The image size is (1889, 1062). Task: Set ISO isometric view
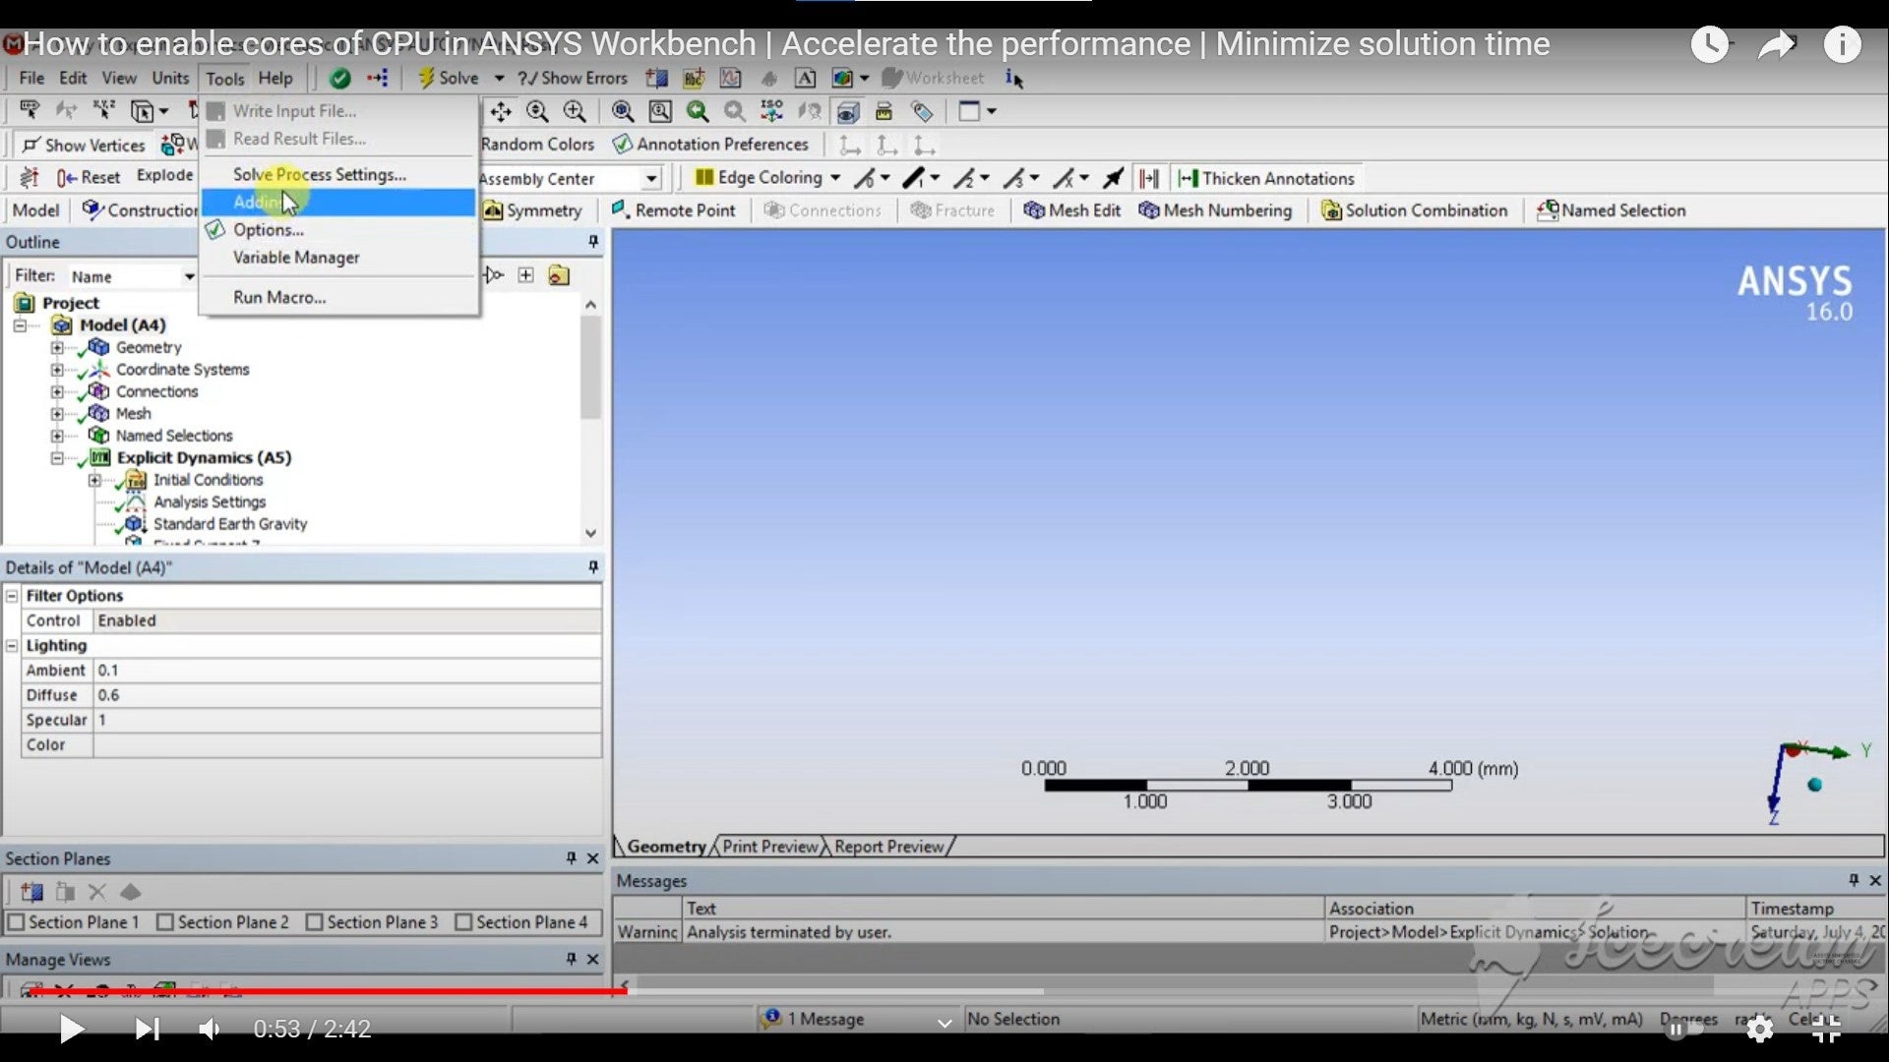[x=772, y=111]
